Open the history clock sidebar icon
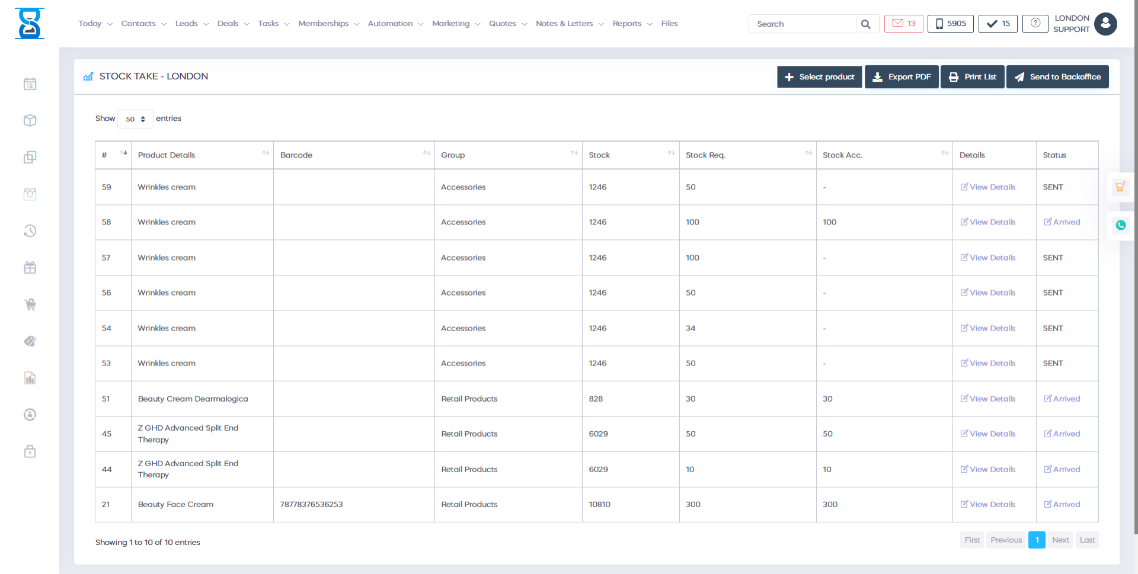Screen dimensions: 1138x574 click(x=30, y=231)
